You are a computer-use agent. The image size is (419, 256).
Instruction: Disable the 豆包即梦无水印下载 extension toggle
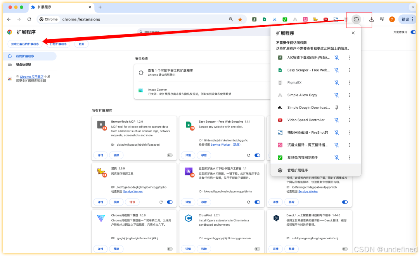click(257, 202)
